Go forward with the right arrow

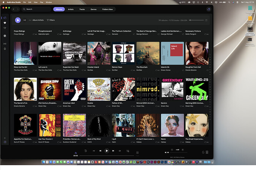[18, 9]
